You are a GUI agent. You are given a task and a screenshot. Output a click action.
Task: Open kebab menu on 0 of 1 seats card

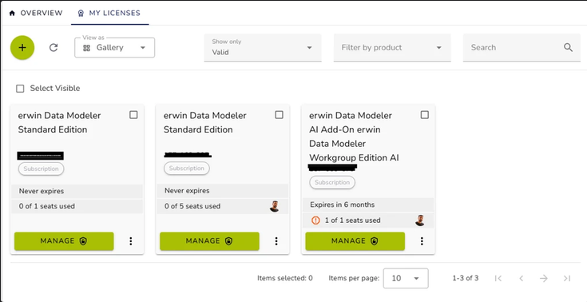point(131,241)
